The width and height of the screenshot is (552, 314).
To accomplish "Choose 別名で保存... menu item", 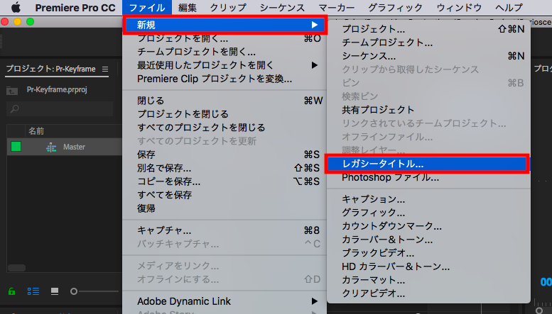I will click(224, 168).
